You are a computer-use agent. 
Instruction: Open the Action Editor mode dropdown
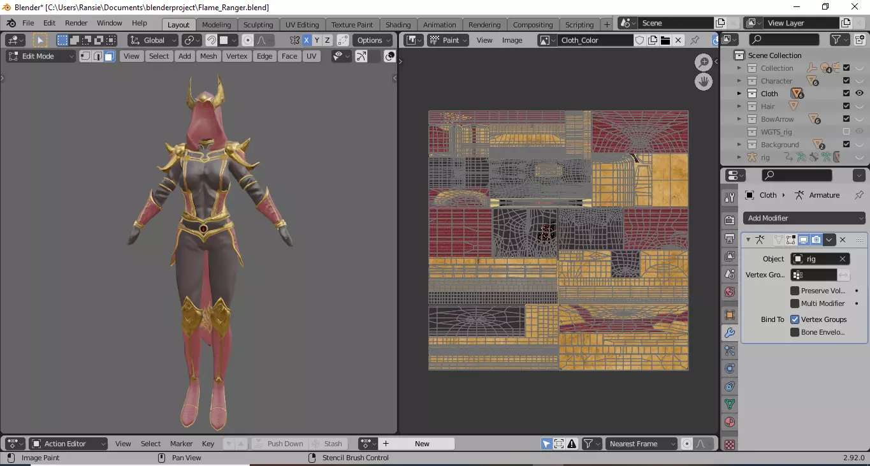[x=69, y=444]
